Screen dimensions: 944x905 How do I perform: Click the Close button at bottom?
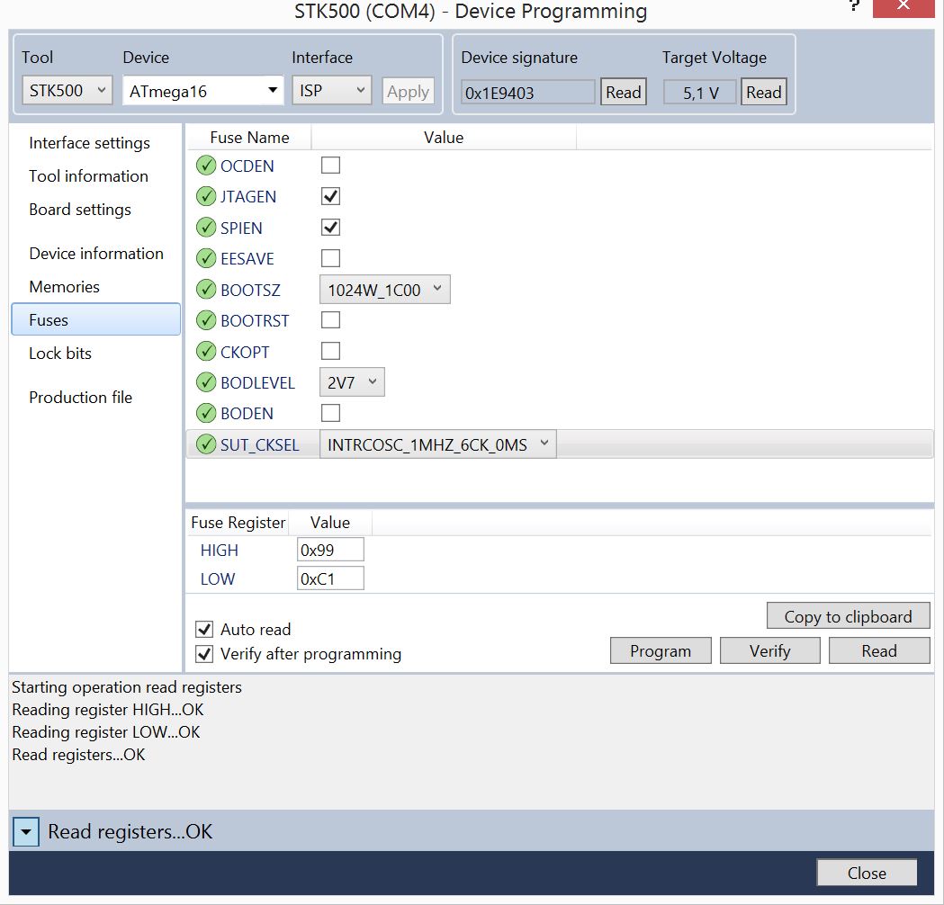click(867, 873)
